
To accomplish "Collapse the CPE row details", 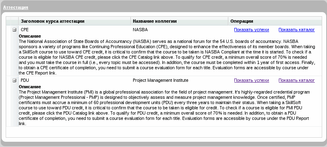I will click(15, 30).
